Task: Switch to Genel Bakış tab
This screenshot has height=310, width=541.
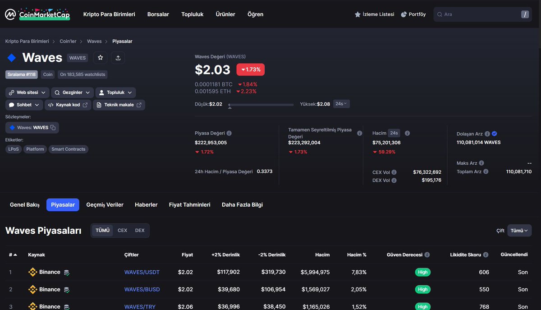Action: 25,205
